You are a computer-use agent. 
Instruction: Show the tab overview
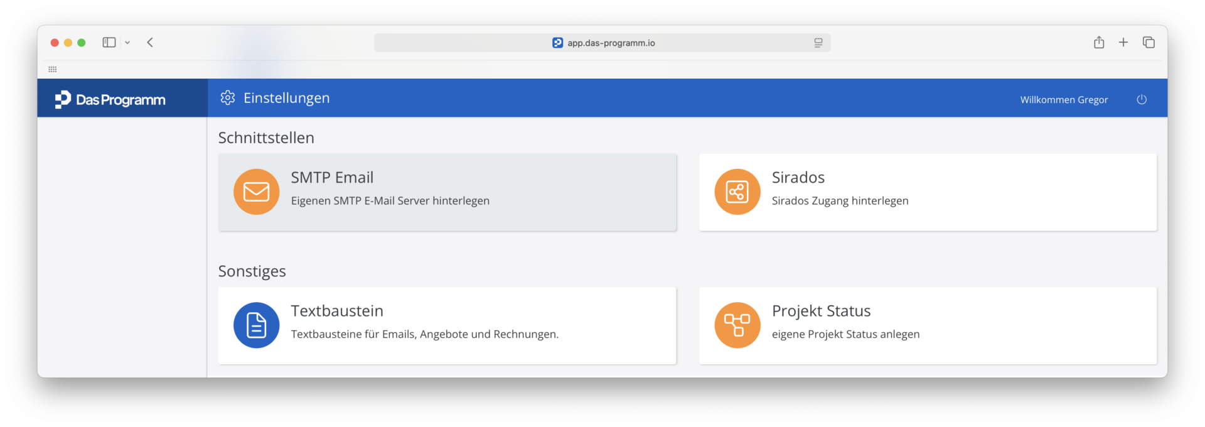pos(1149,42)
